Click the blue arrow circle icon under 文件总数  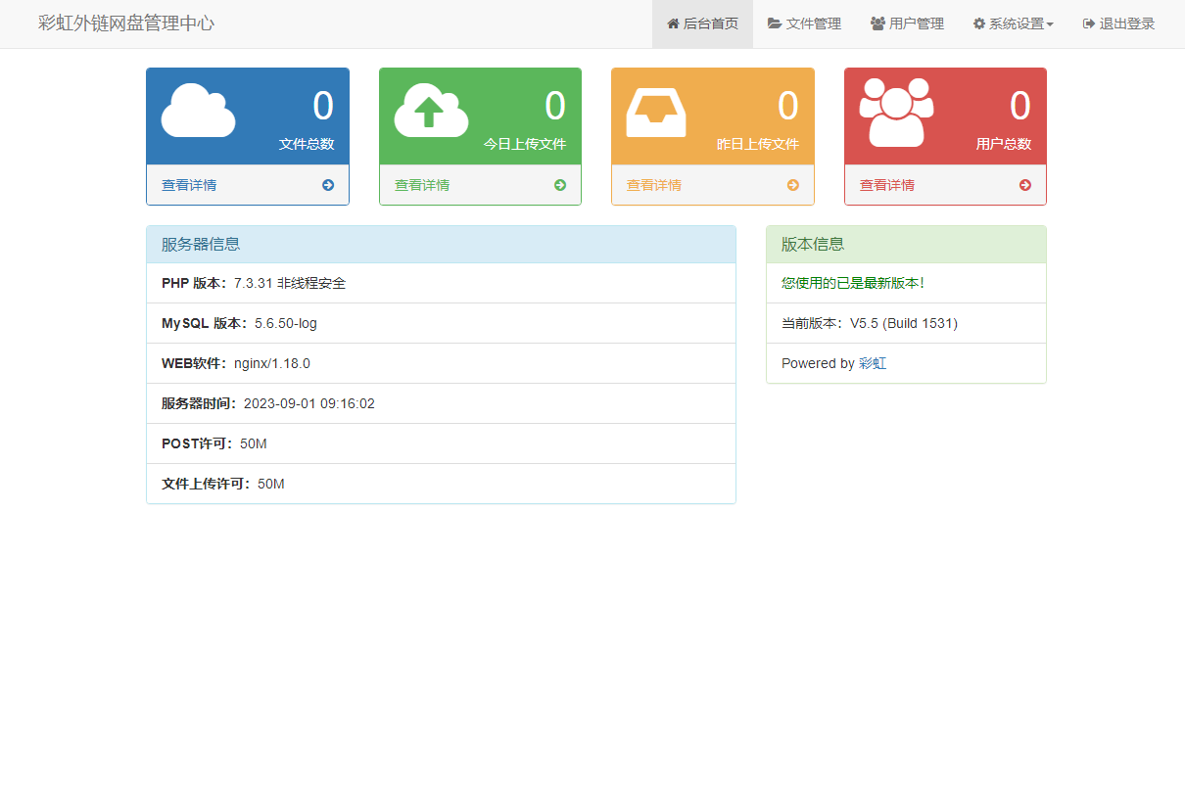pyautogui.click(x=328, y=185)
